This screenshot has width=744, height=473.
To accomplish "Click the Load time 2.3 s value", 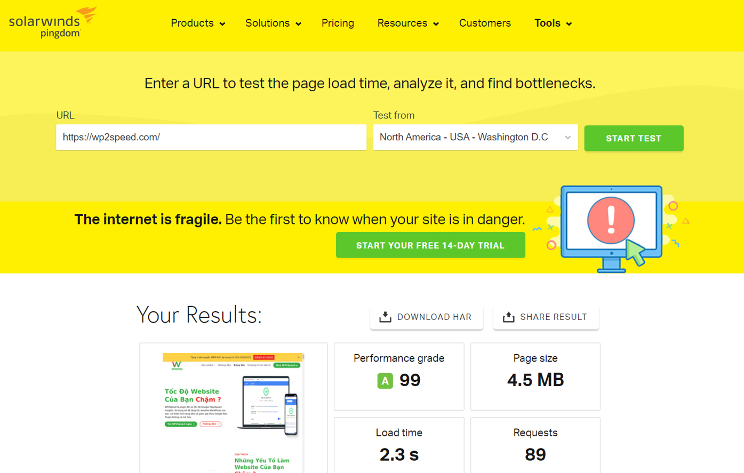I will [399, 455].
